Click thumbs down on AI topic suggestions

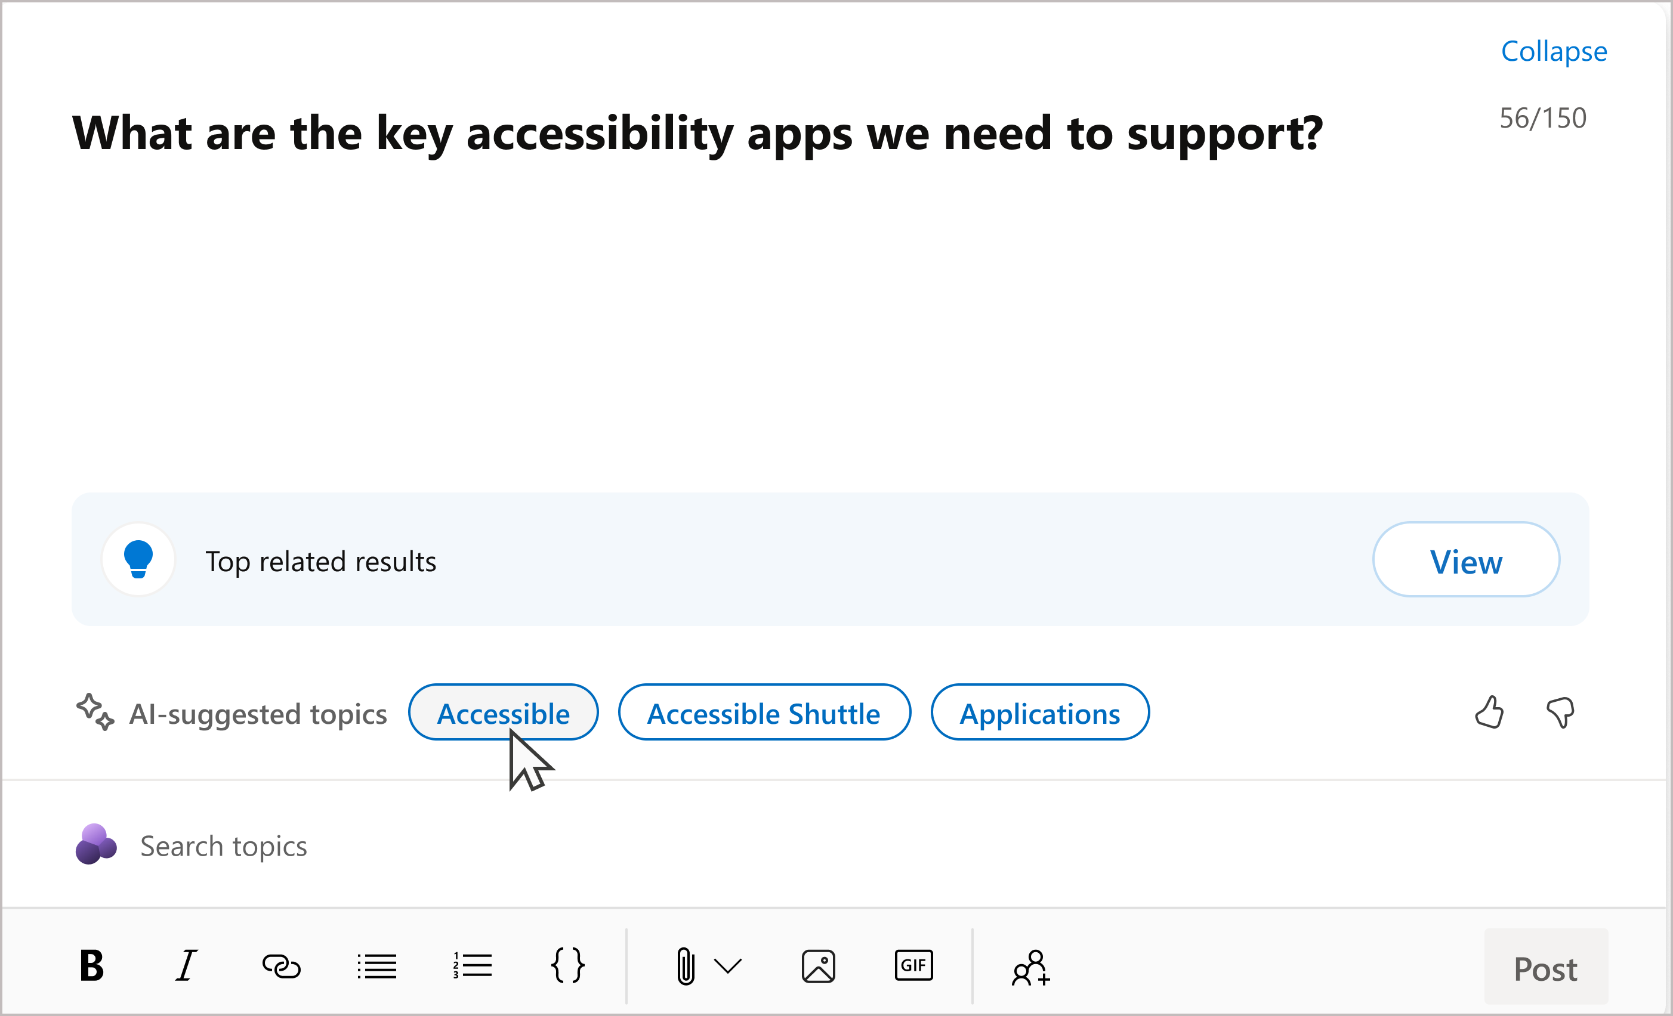[1561, 713]
